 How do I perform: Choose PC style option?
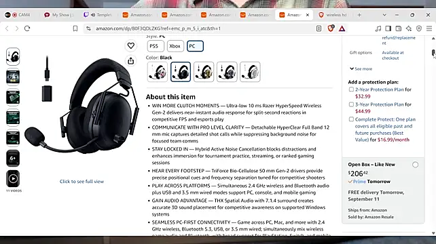point(195,46)
